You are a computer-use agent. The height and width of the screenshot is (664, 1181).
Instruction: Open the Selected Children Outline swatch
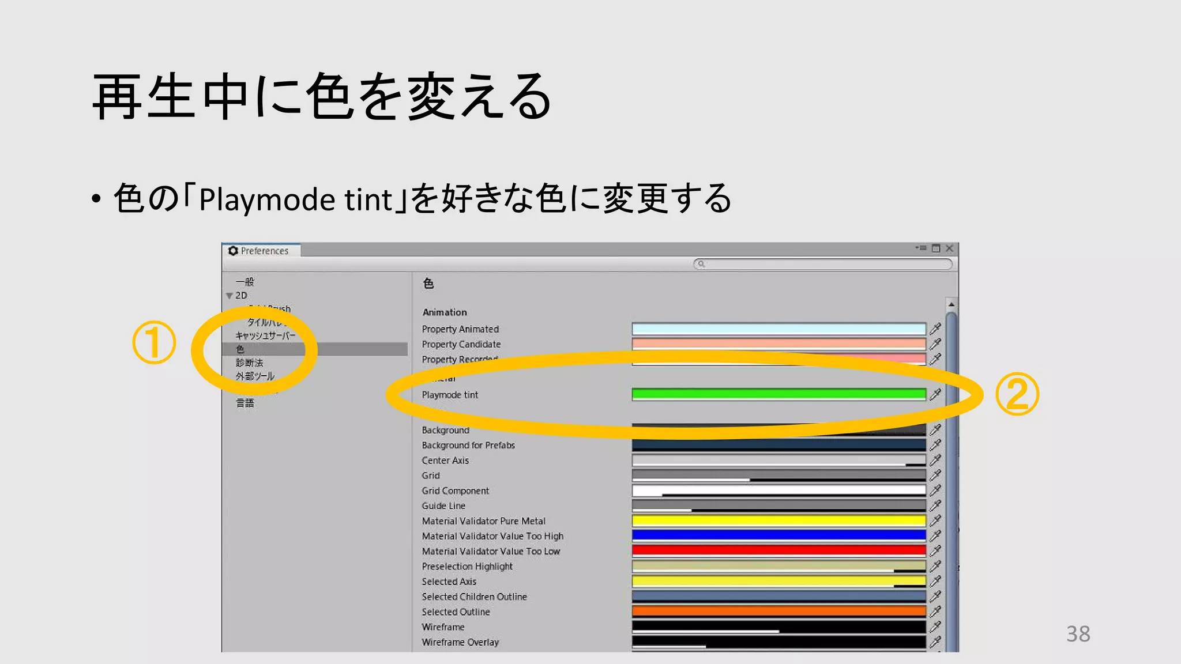[x=779, y=597]
